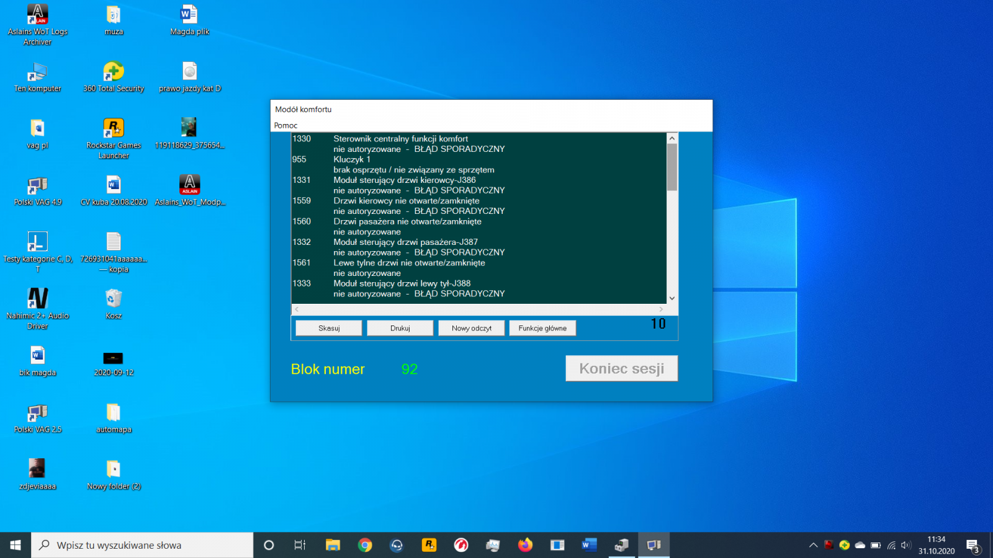Click up arrow of fault list scrollbar
The image size is (993, 558).
[672, 138]
